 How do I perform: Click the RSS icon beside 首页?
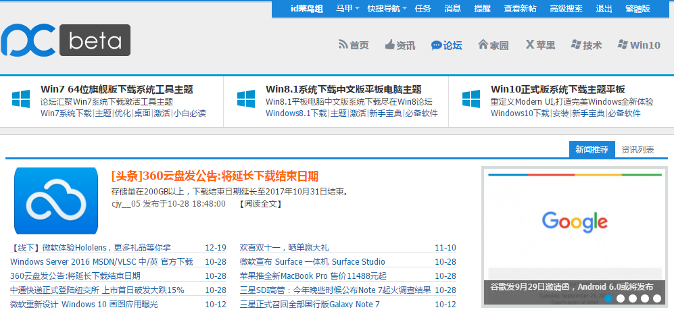point(343,45)
